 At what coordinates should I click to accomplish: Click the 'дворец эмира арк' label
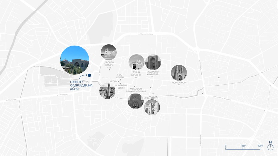pos(109,65)
